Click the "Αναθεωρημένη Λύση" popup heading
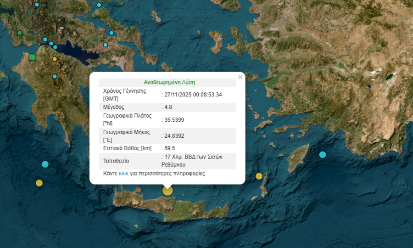The height and width of the screenshot is (248, 413). [169, 82]
